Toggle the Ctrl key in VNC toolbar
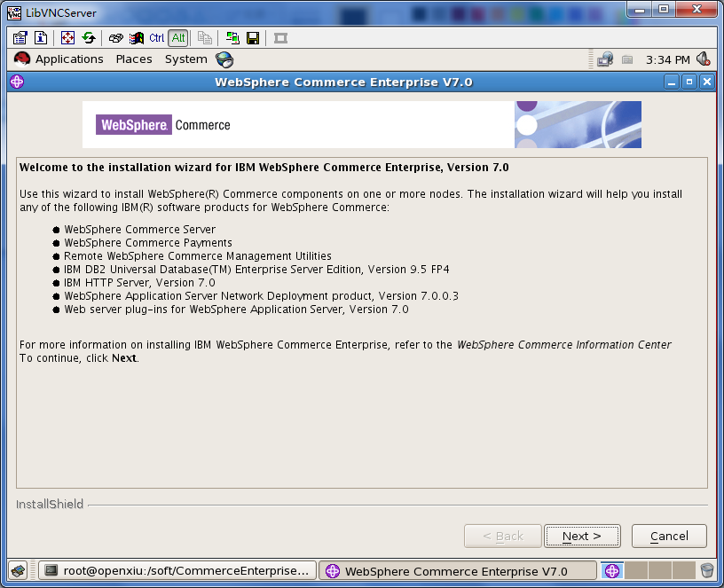Viewport: 724px width, 588px height. [157, 38]
